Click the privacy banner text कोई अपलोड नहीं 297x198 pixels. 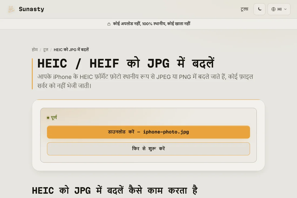(151, 24)
